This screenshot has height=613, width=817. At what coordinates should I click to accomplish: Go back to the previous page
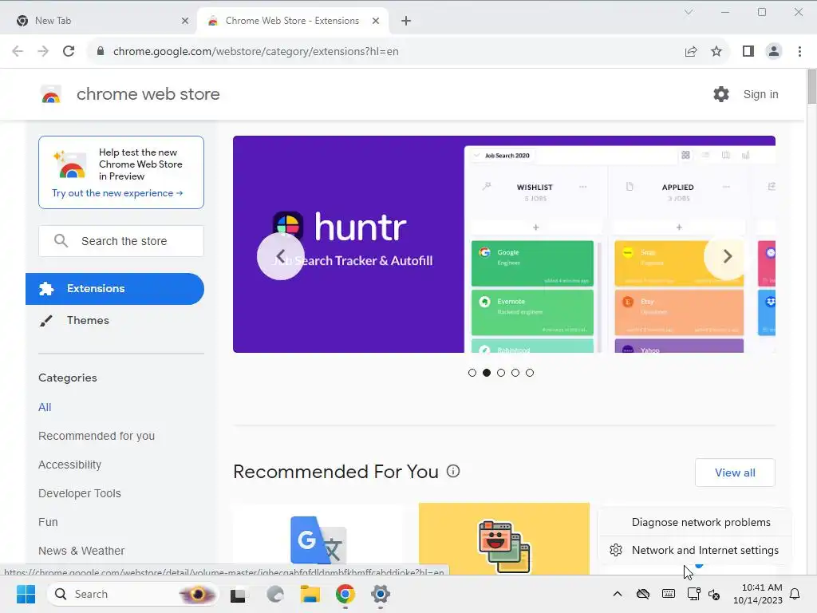coord(18,51)
